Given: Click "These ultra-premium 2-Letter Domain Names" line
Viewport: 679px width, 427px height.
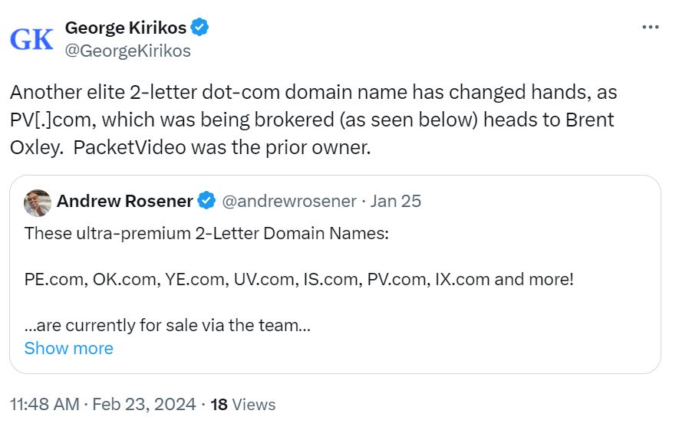Looking at the screenshot, I should click(x=207, y=233).
